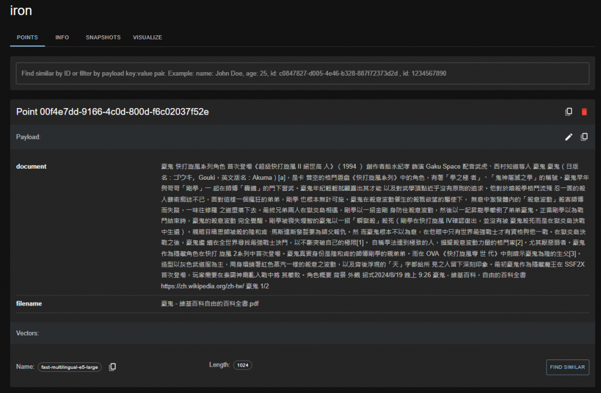Focus the find similar or filter search field
The image size is (601, 393).
click(x=302, y=73)
